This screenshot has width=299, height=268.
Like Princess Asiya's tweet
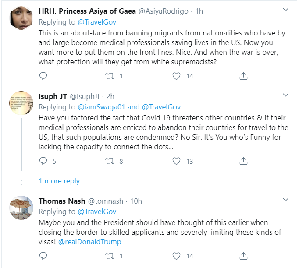tap(176, 76)
